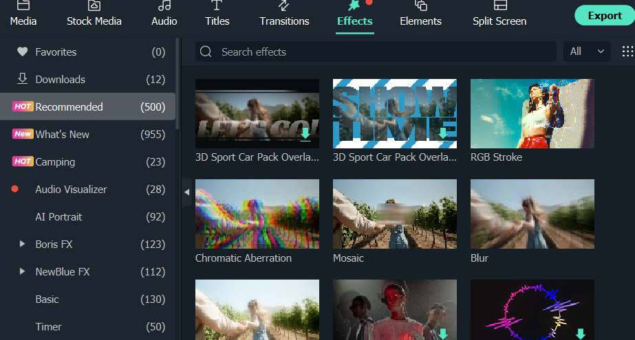
Task: Select the AI Portrait category
Action: tap(58, 216)
